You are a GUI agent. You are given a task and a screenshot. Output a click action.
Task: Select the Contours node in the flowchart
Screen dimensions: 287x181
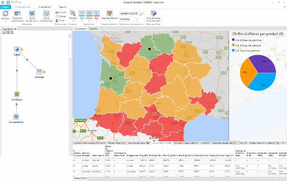coord(17,94)
